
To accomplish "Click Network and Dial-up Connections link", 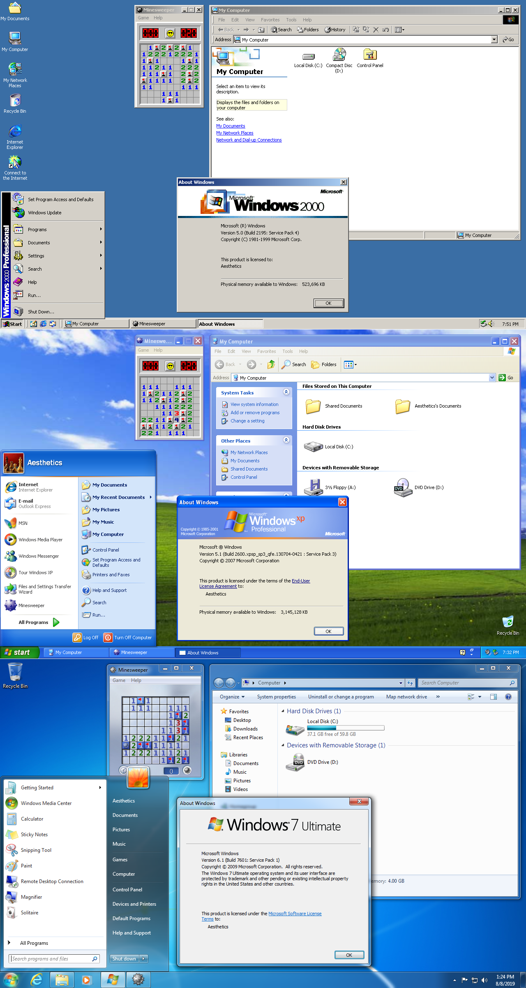I will pyautogui.click(x=249, y=140).
